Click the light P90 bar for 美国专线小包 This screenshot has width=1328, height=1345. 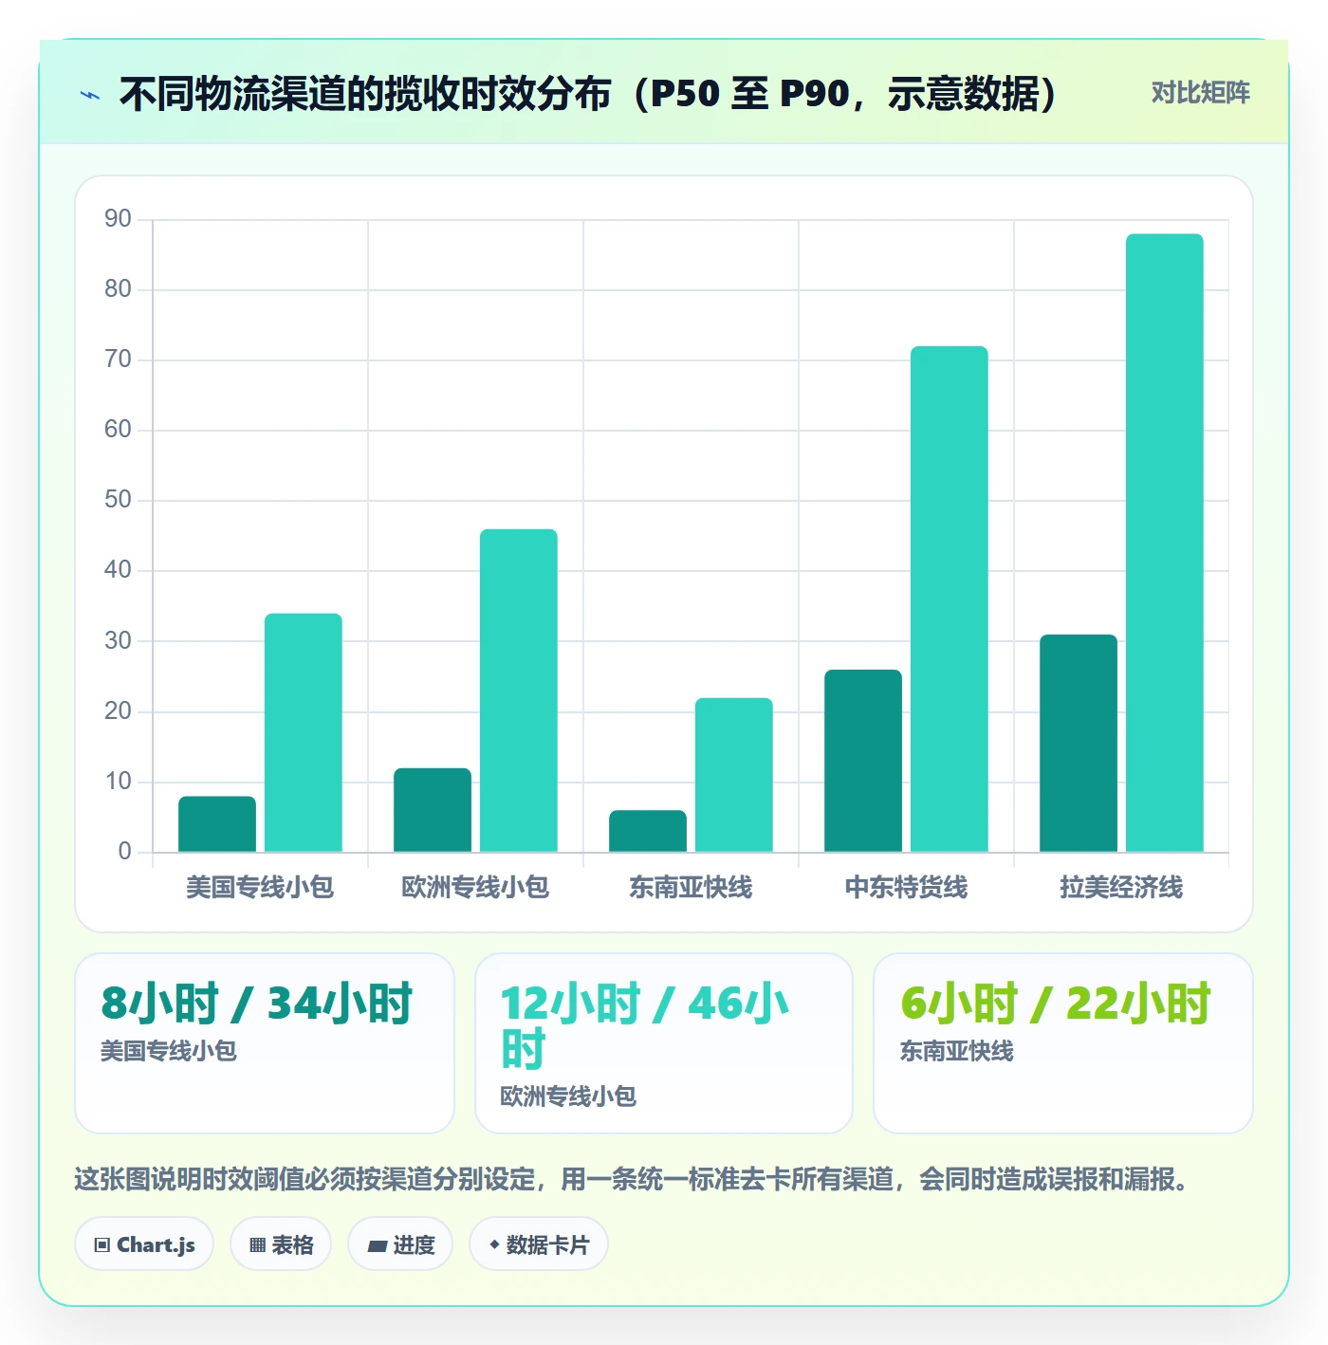[304, 732]
